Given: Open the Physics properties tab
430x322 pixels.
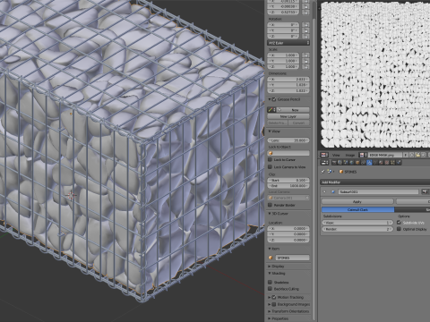Looking at the screenshot, I should 399,162.
